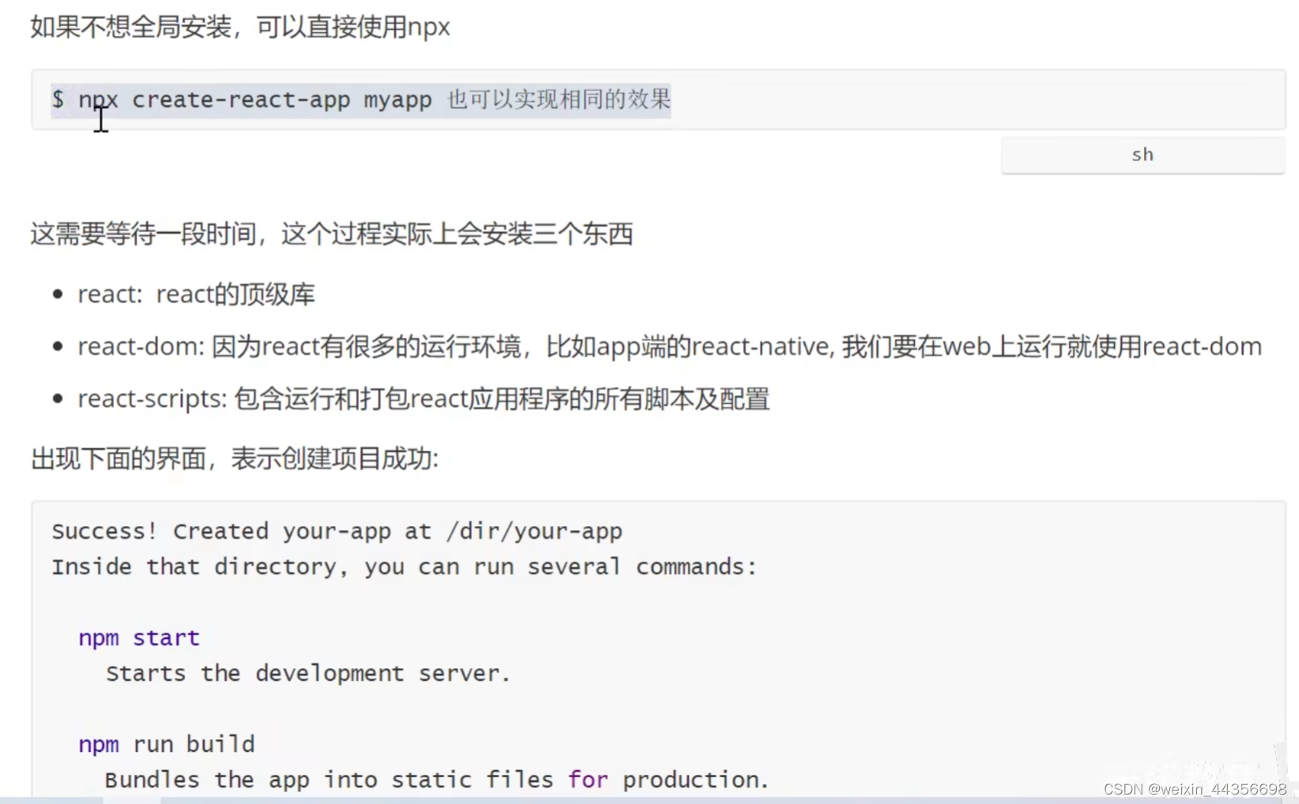Click the '$' prompt symbol in the command block
The image size is (1299, 804).
[58, 100]
